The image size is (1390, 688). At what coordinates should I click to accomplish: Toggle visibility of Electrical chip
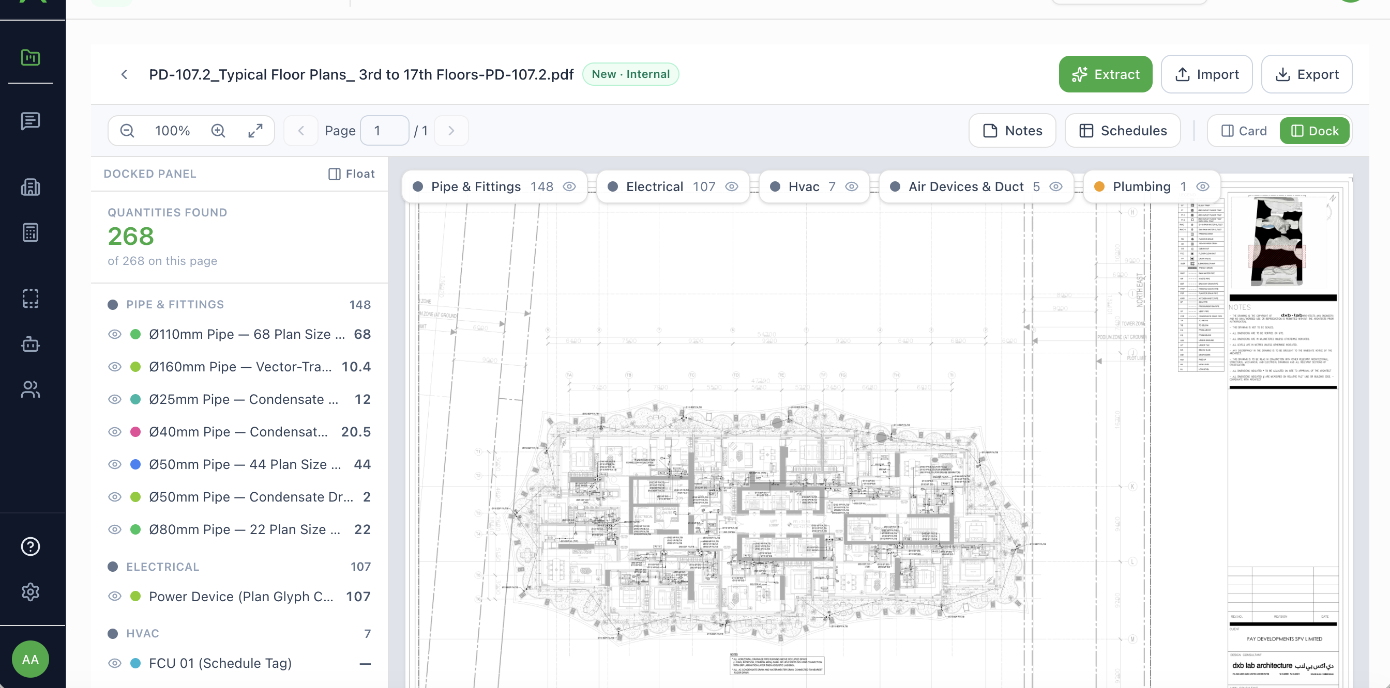[732, 186]
